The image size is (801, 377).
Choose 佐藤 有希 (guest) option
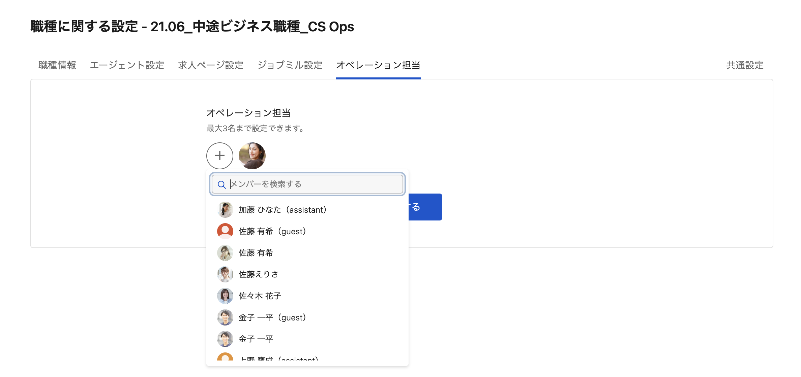[x=272, y=231]
